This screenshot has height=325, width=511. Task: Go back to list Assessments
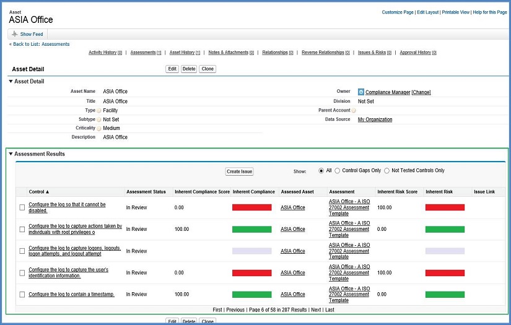click(41, 44)
